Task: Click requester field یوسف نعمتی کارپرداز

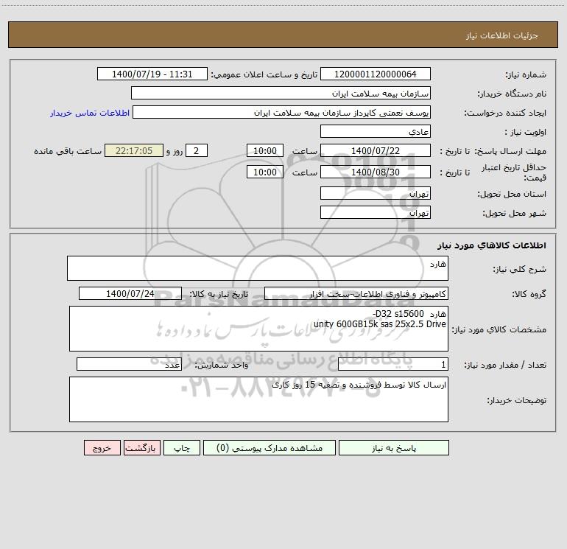Action: [x=282, y=112]
